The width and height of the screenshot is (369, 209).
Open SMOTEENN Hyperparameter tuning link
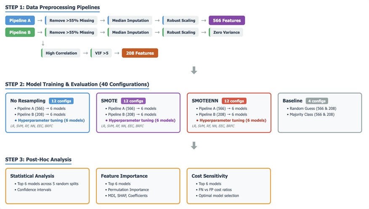tap(233, 120)
